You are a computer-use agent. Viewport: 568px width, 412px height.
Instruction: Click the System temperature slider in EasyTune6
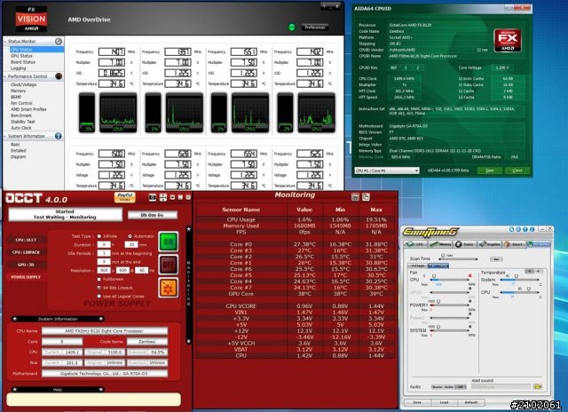point(519,280)
